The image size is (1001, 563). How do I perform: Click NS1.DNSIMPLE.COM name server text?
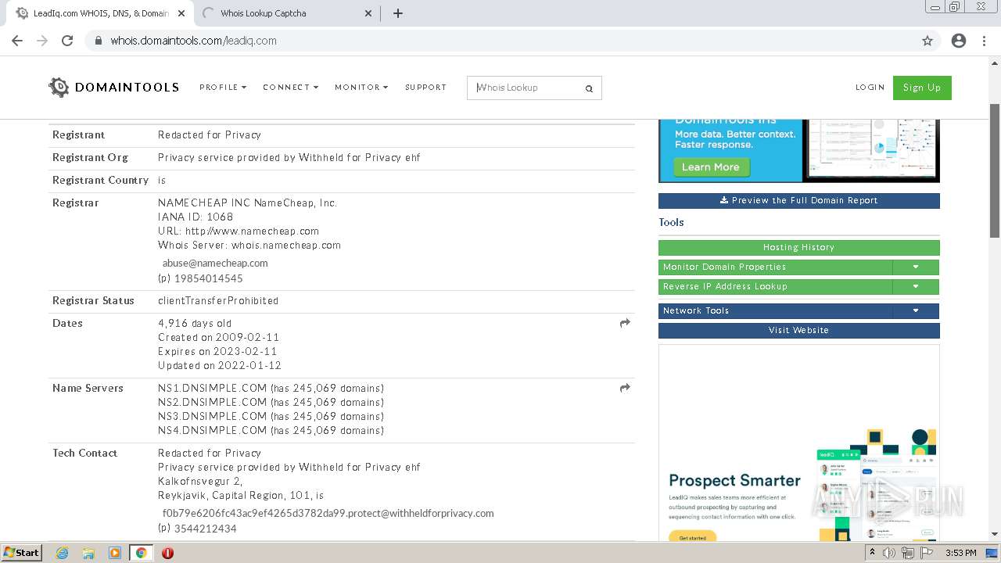213,388
